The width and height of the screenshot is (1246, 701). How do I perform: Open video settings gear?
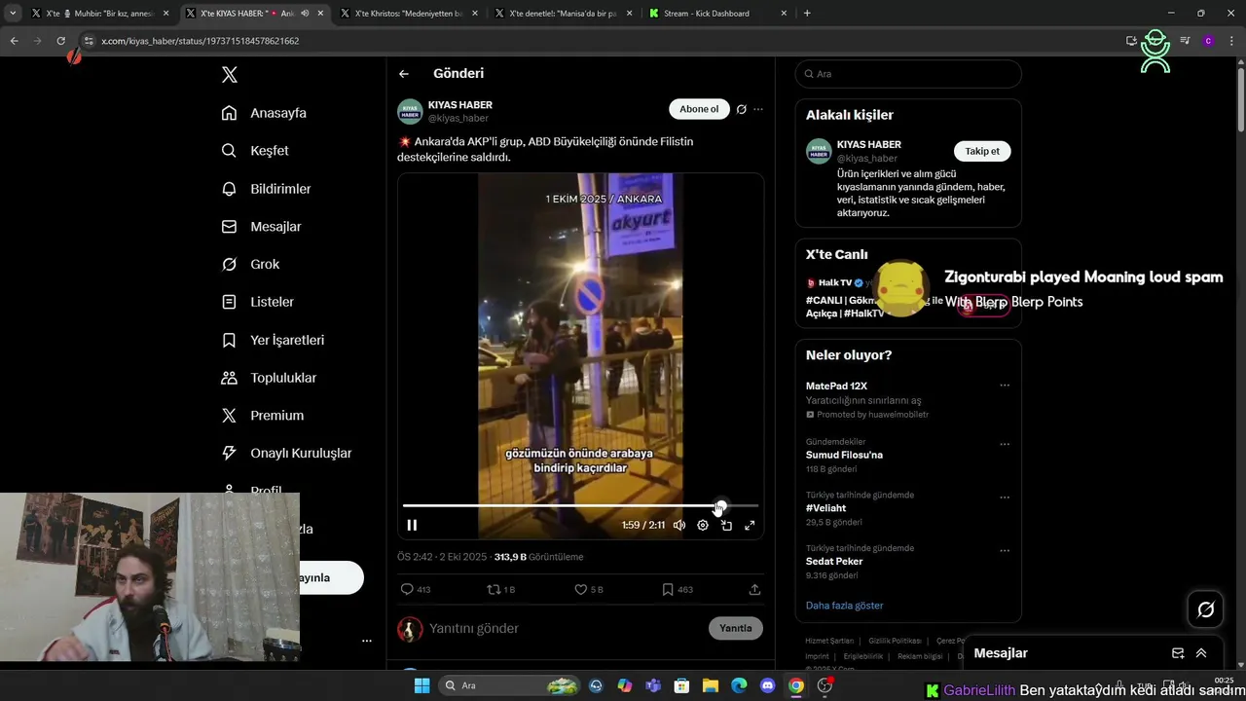703,525
